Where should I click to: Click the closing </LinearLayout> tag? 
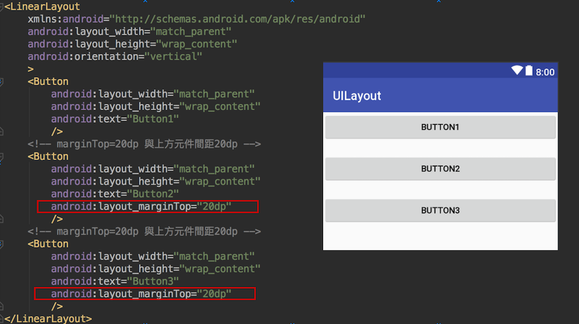46,318
